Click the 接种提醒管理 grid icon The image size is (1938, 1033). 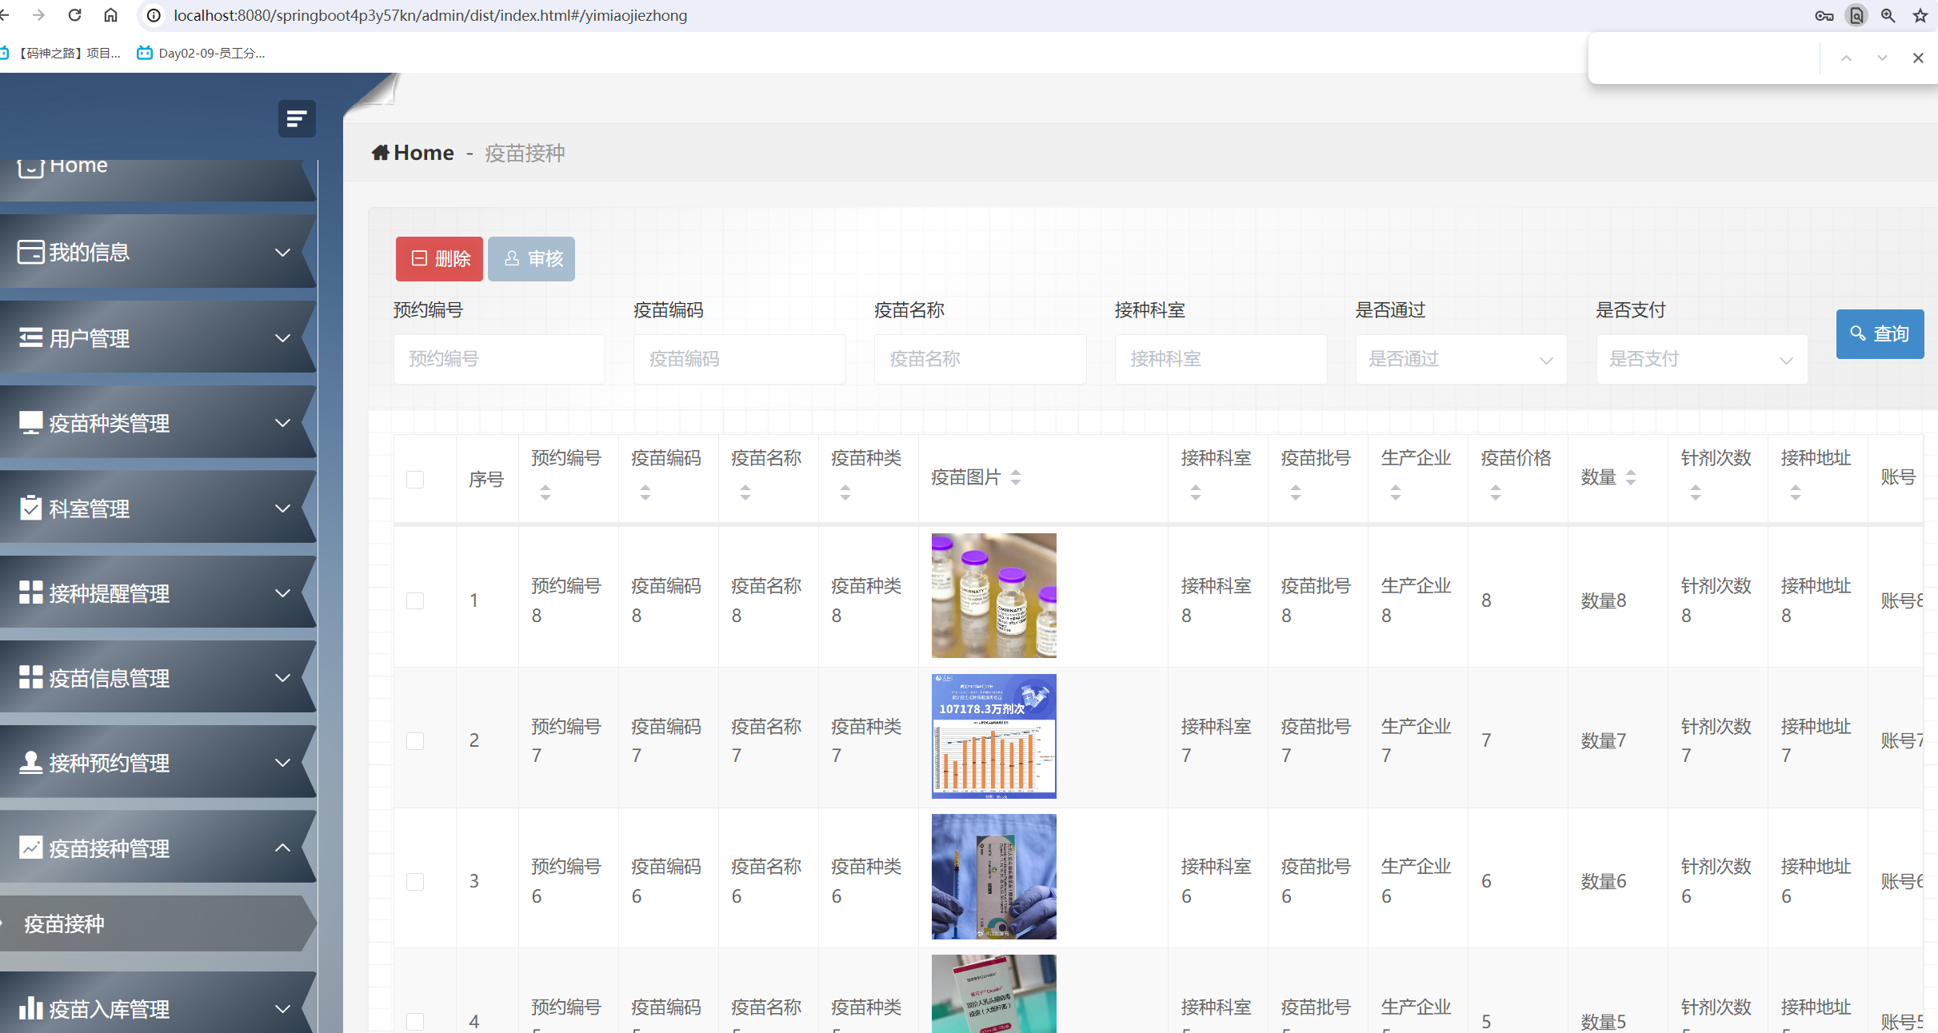tap(30, 592)
